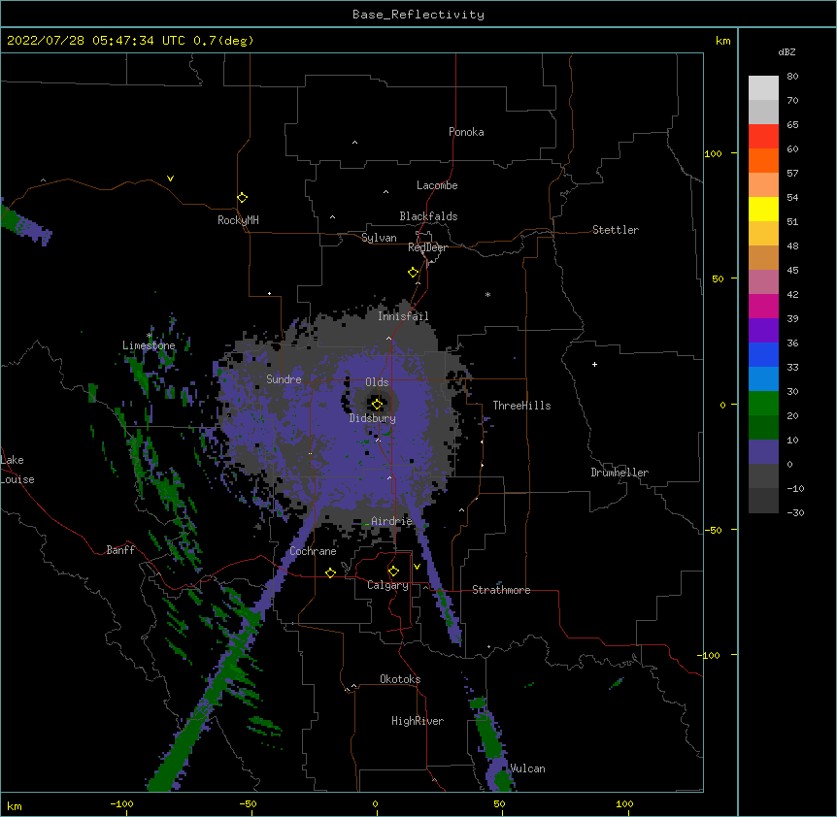Select the yellow diamond marker above Calgary label
The image size is (837, 817).
(393, 572)
